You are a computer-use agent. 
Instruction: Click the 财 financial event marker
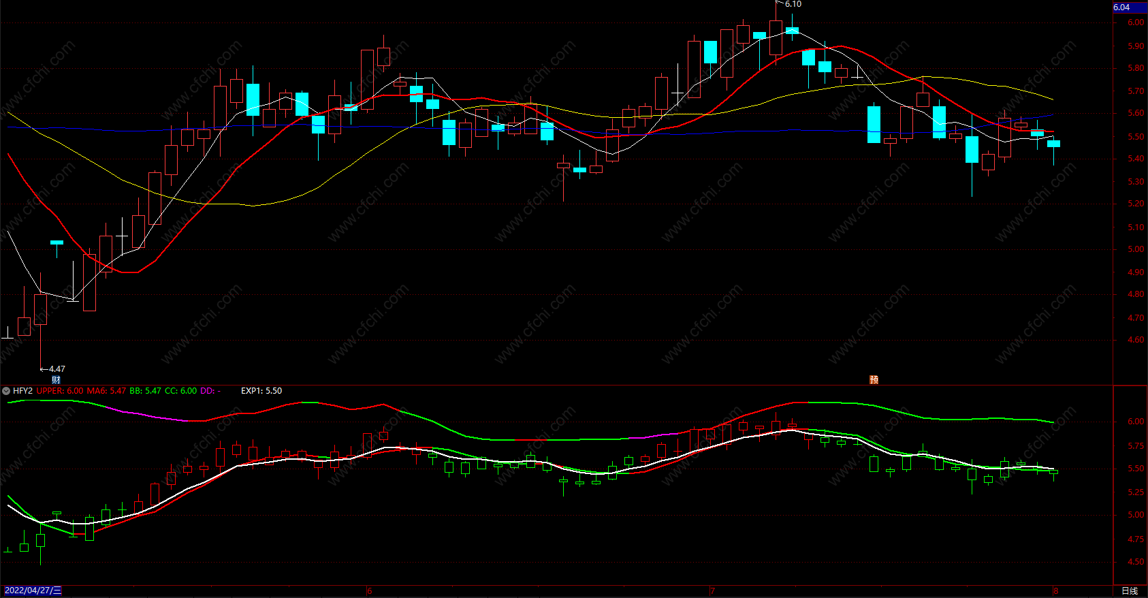56,380
